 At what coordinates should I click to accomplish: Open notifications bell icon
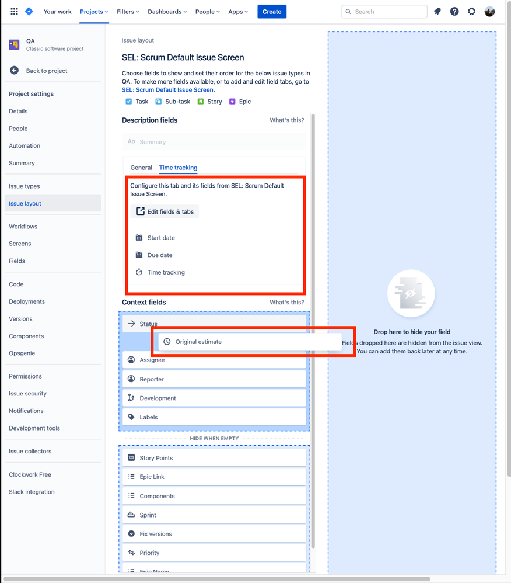point(437,12)
